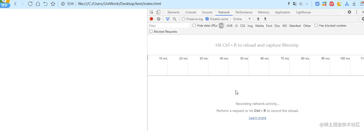Click the blue scissors screenshot tool
This screenshot has width=364, height=131.
(x=347, y=4)
